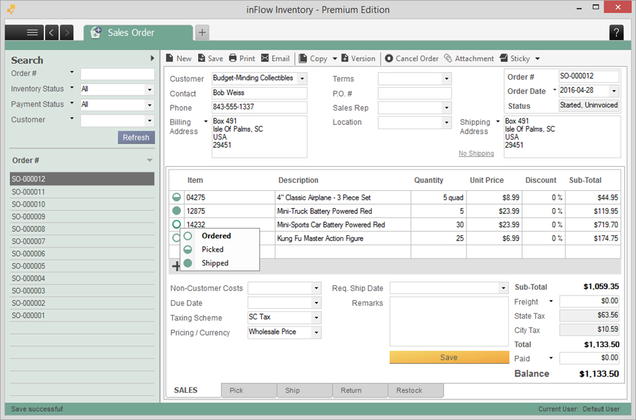Viewport: 636px width, 420px height.
Task: Add a new line item with plus icon
Action: [176, 266]
